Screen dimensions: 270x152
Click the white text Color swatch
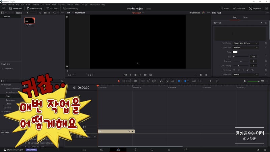[235, 52]
